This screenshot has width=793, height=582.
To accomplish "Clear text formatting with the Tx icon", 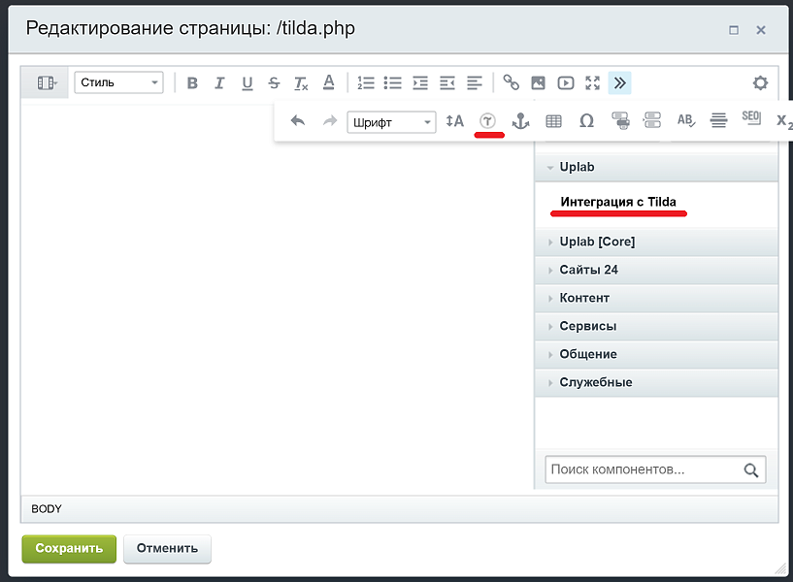I will pyautogui.click(x=300, y=82).
